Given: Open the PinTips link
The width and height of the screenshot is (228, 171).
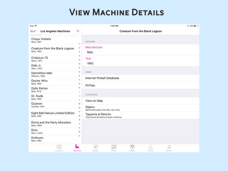Looking at the screenshot, I should point(140,85).
